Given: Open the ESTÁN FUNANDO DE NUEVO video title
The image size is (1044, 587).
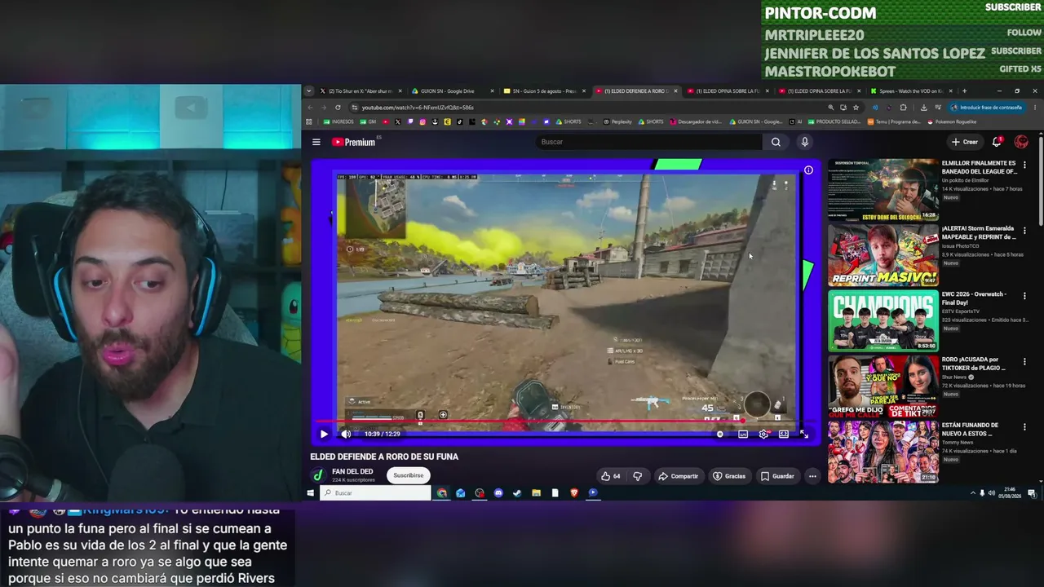Looking at the screenshot, I should [x=970, y=429].
